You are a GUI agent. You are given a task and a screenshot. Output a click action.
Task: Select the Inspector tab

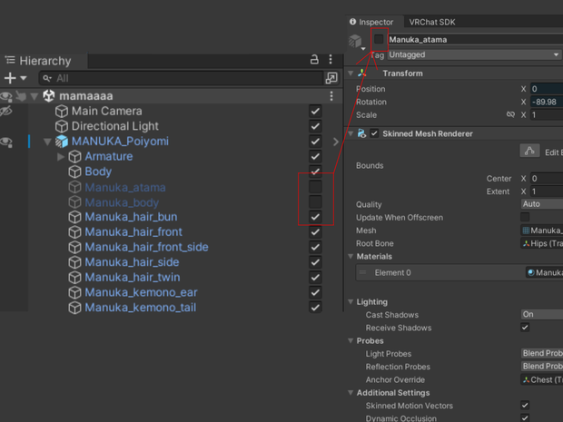click(x=371, y=23)
